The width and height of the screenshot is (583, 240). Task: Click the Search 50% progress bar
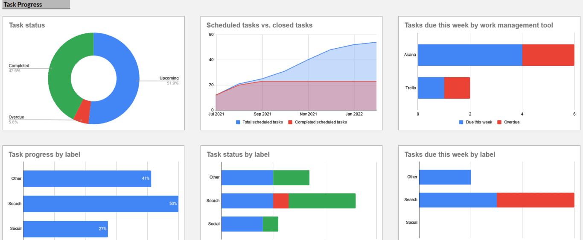[x=101, y=204]
